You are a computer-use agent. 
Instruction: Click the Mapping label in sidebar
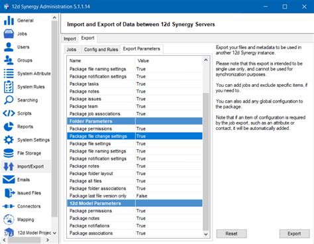tap(26, 219)
